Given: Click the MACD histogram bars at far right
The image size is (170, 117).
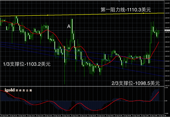Looking at the screenshot, I should [x=156, y=95].
